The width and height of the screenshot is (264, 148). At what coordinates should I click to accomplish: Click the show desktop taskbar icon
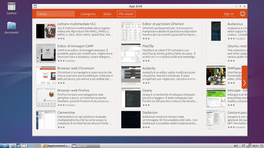[24, 146]
